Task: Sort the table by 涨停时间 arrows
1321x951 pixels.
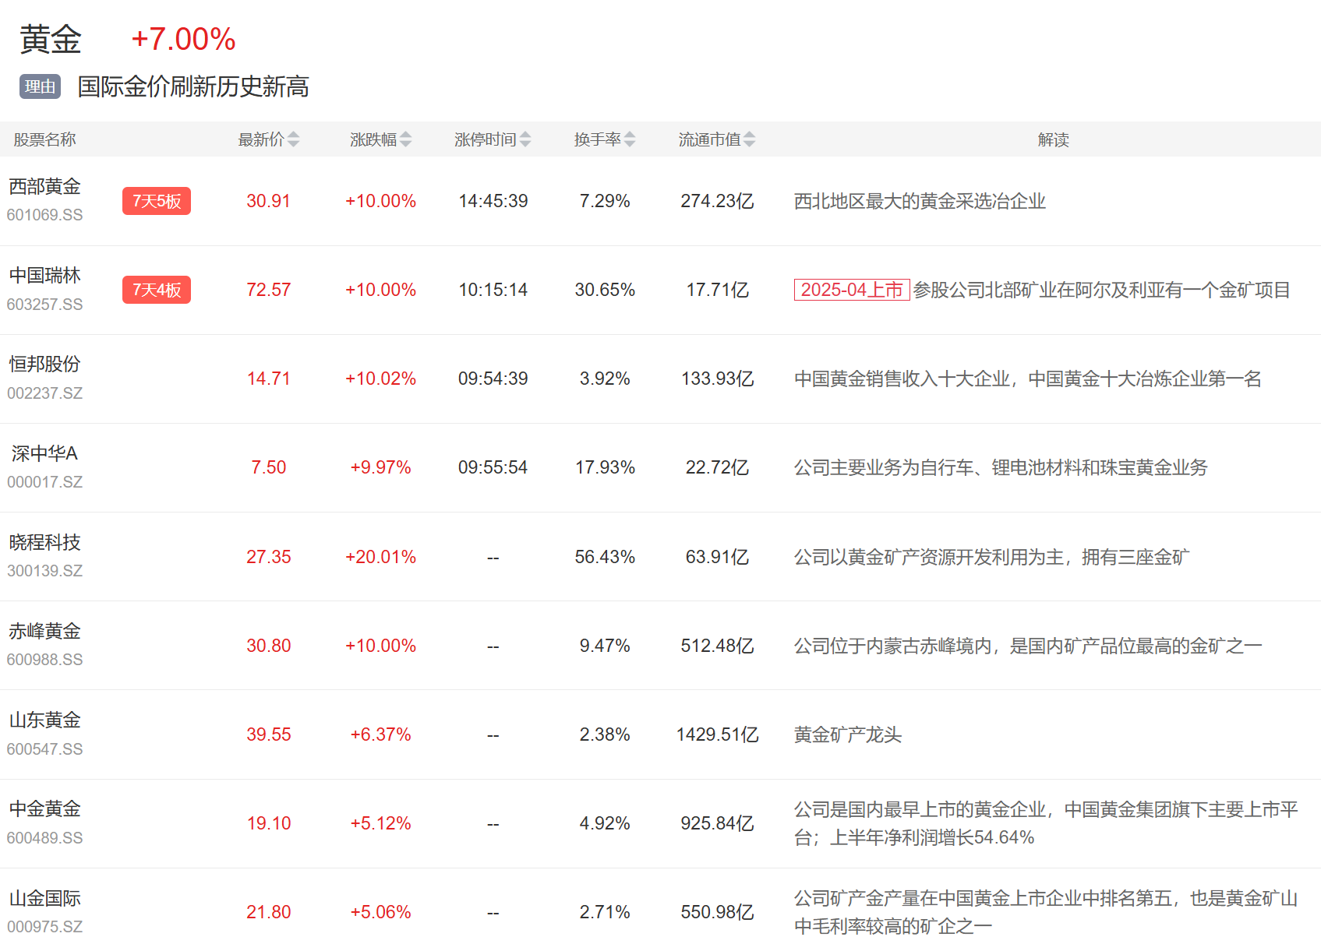Action: [525, 139]
